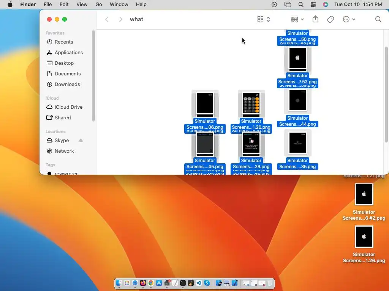
Task: Select the thumbnail for Simulator Screens....44.png
Action: 297,100
